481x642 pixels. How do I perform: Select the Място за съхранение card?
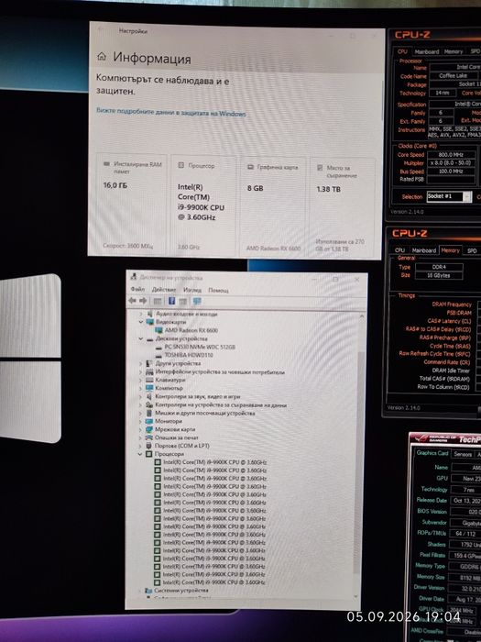[x=343, y=207]
